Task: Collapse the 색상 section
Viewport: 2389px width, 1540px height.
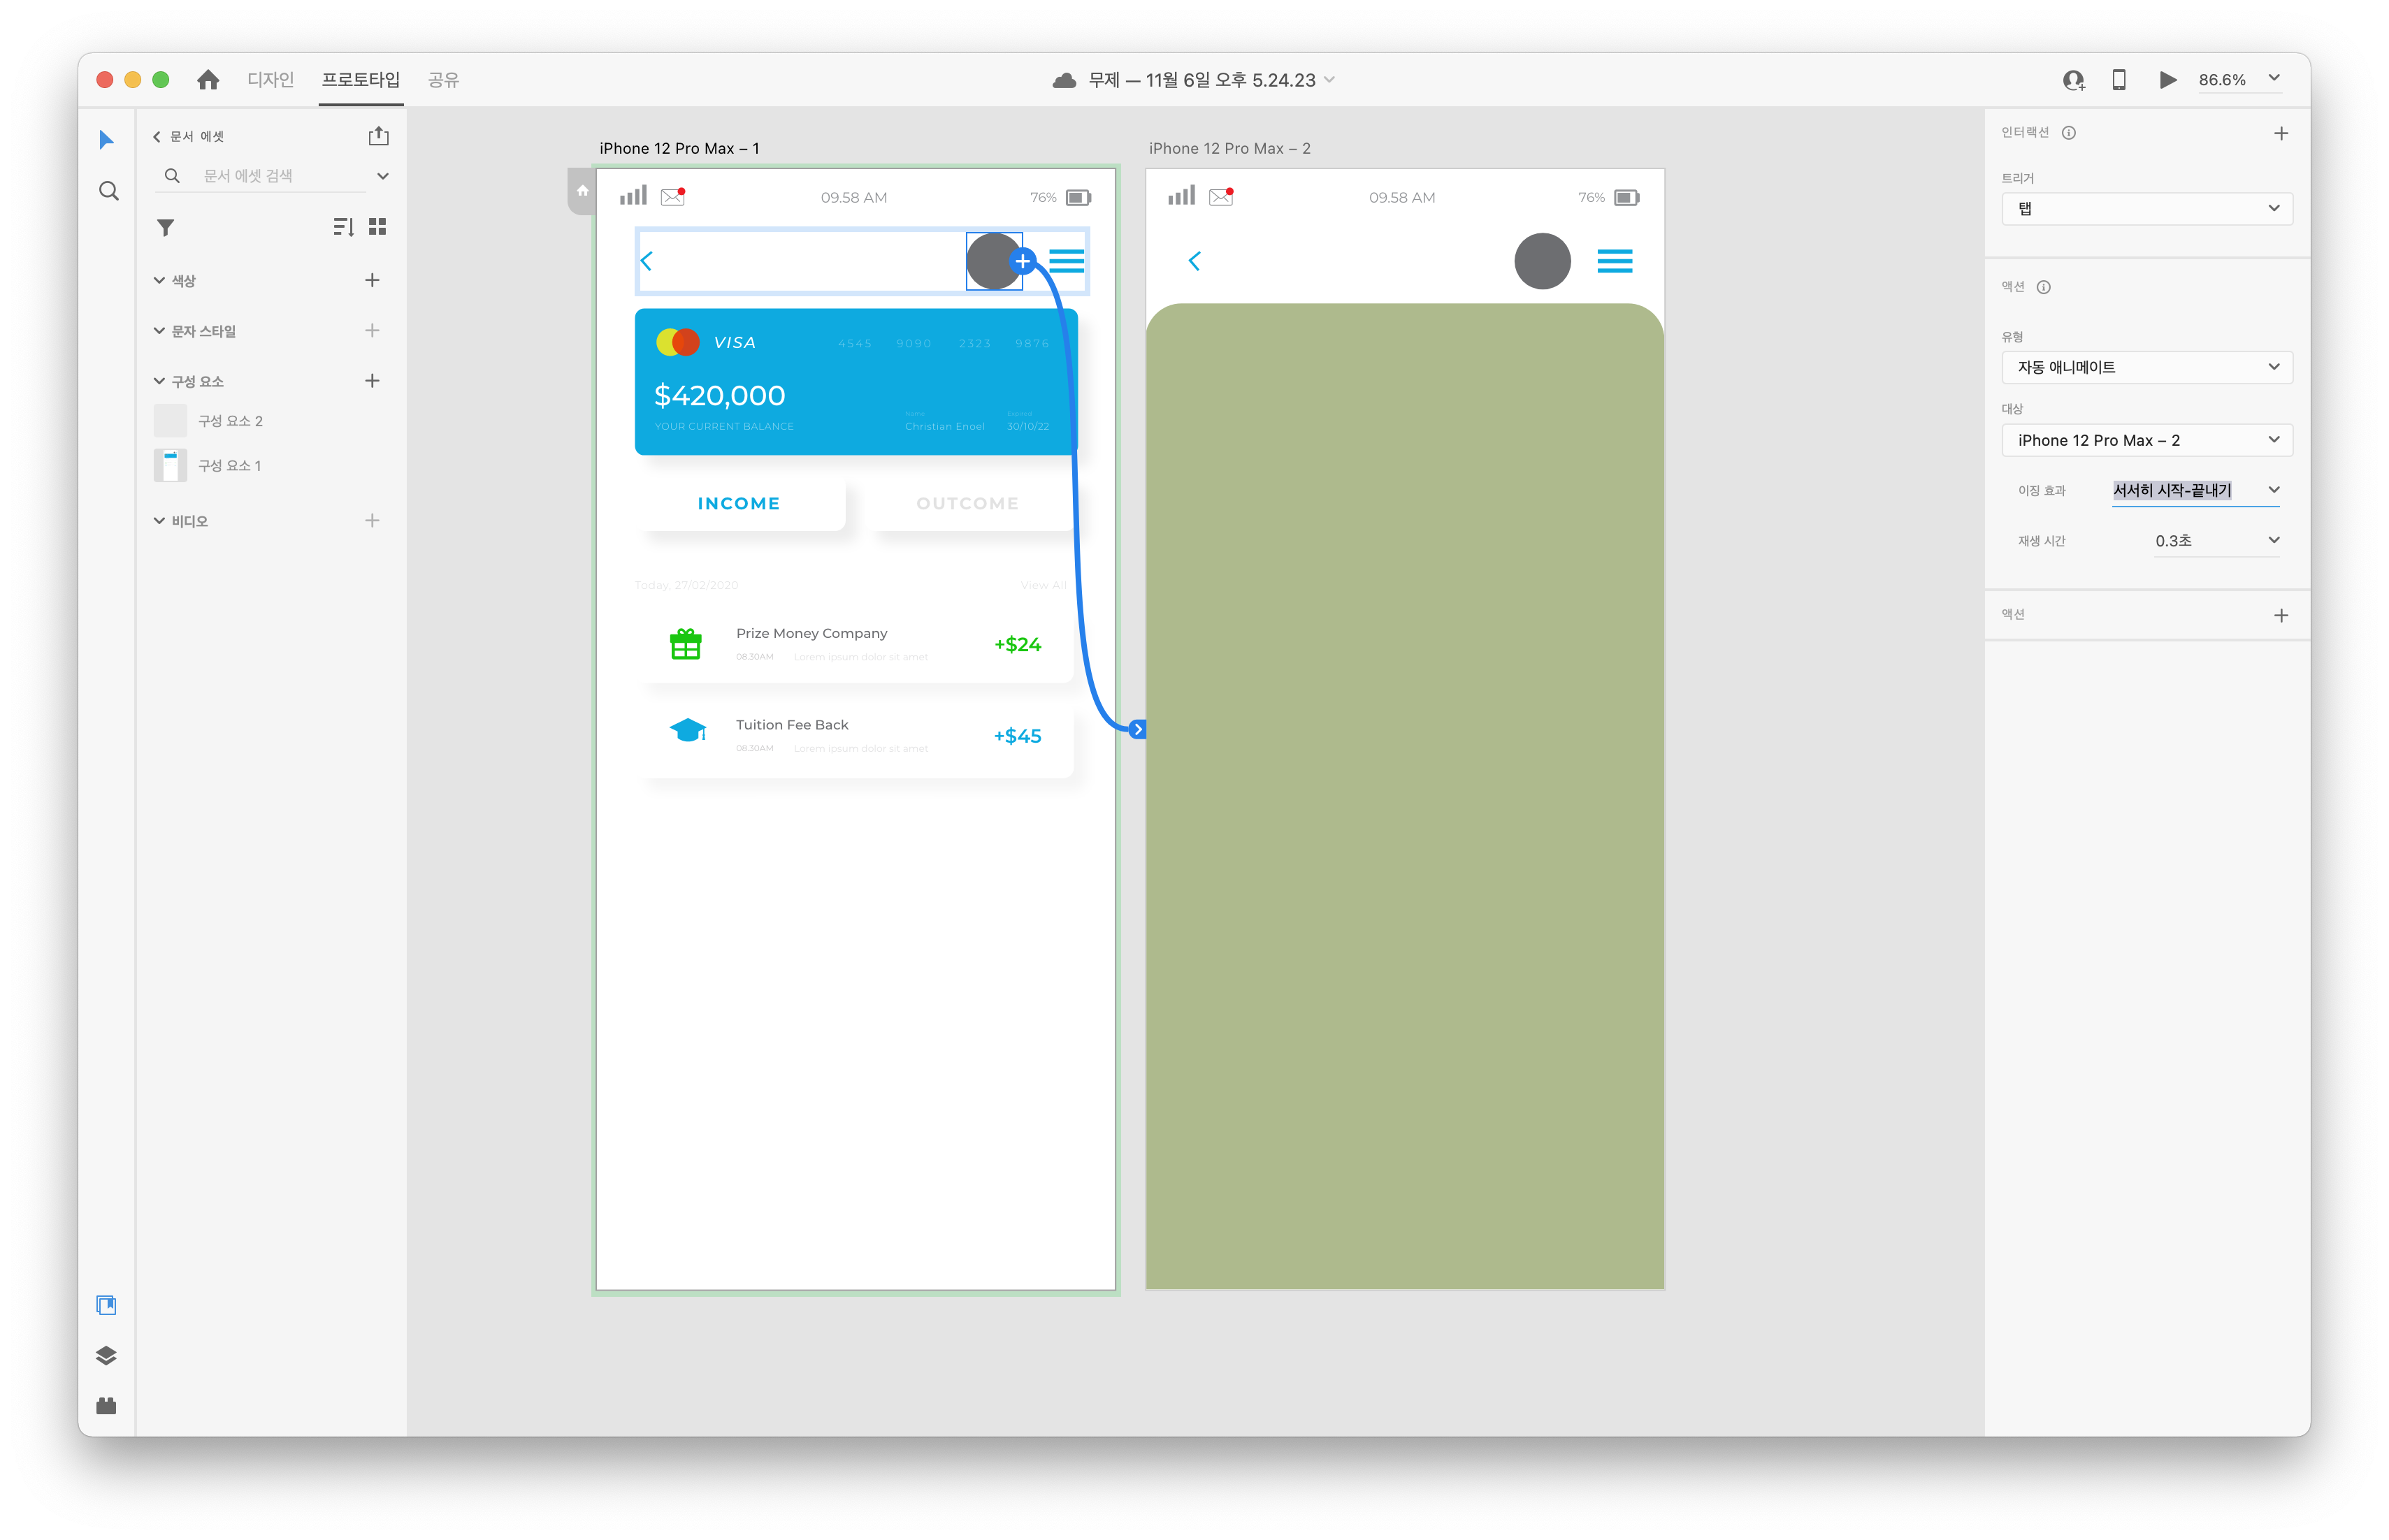Action: pyautogui.click(x=160, y=281)
